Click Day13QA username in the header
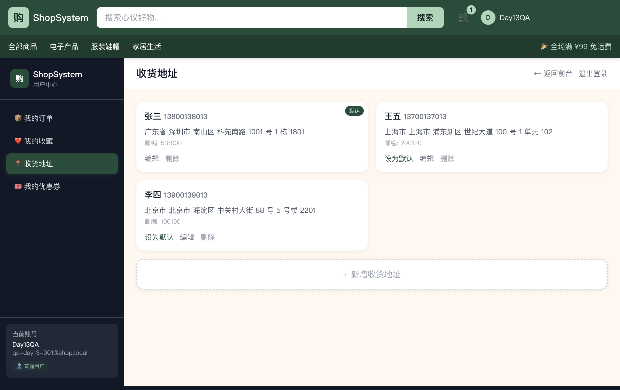The width and height of the screenshot is (620, 390). click(515, 18)
